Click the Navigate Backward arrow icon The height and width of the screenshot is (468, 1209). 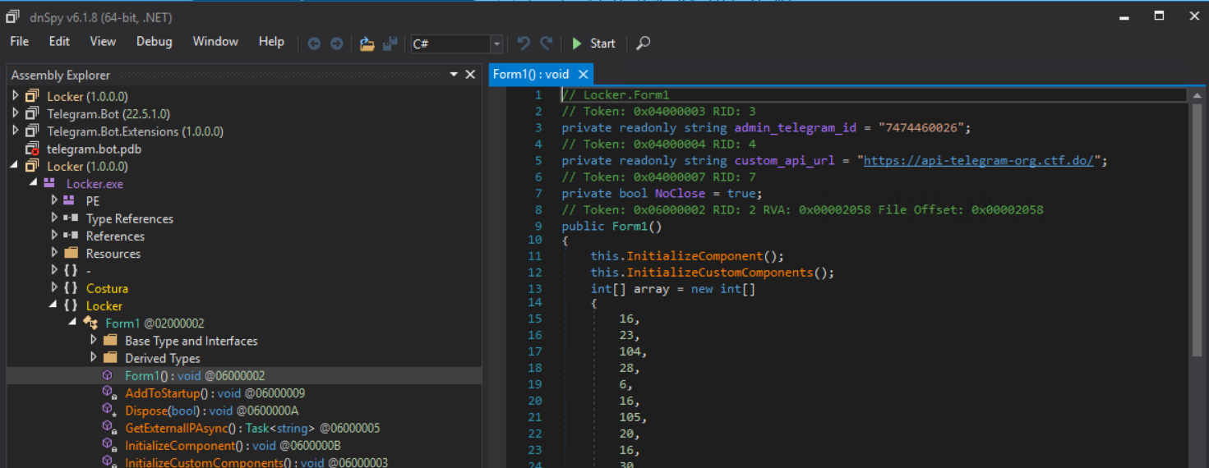click(314, 44)
